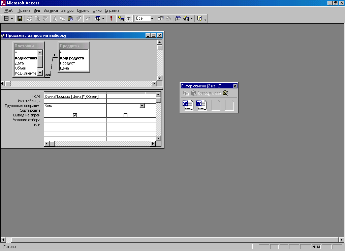The height and width of the screenshot is (251, 345).
Task: Click the Sum group operation cell
Action: [75, 106]
